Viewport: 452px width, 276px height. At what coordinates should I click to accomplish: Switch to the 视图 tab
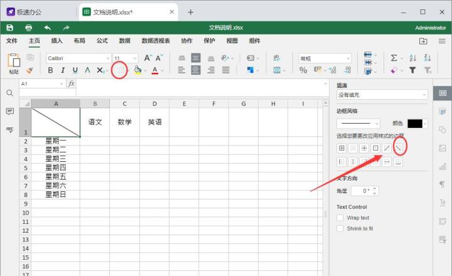(x=232, y=41)
